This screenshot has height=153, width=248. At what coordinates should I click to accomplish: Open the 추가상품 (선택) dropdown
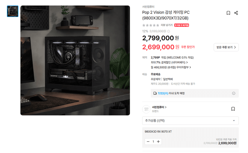pos(190,121)
